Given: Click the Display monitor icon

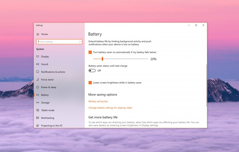Looking at the screenshot, I should pyautogui.click(x=38, y=56).
